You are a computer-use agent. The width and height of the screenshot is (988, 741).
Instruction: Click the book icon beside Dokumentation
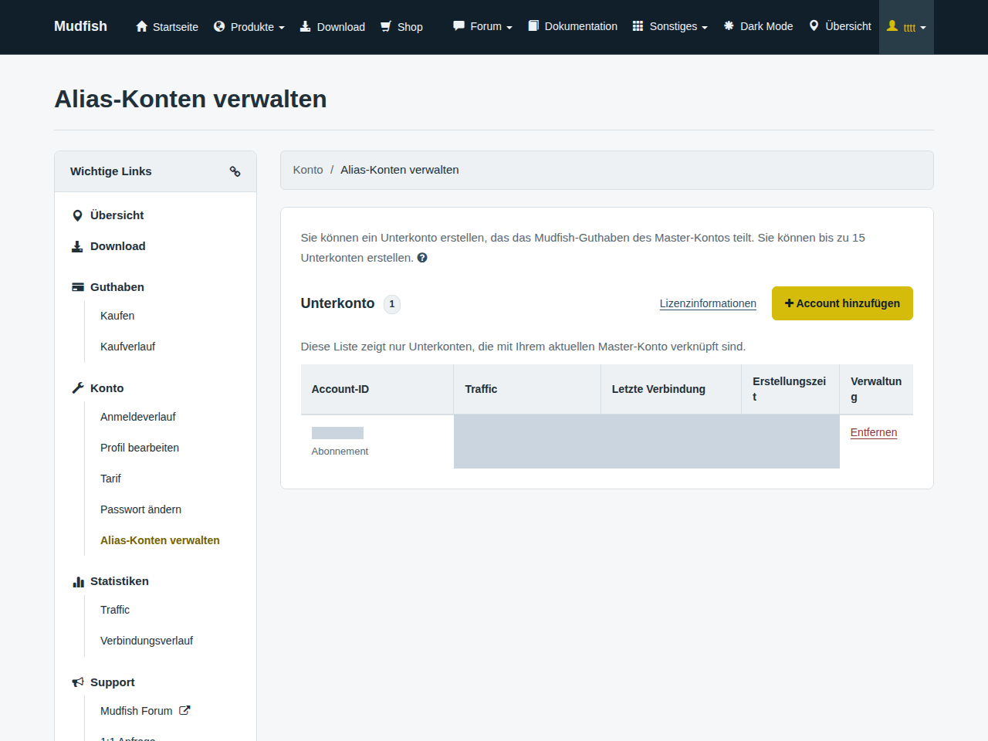(533, 25)
